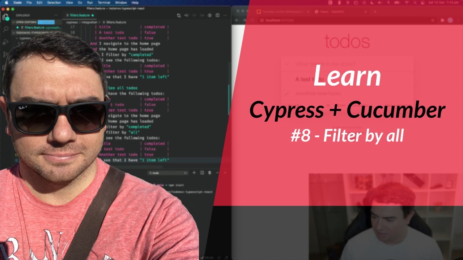
Task: Switch to the first YouTube browser tab
Action: click(282, 12)
